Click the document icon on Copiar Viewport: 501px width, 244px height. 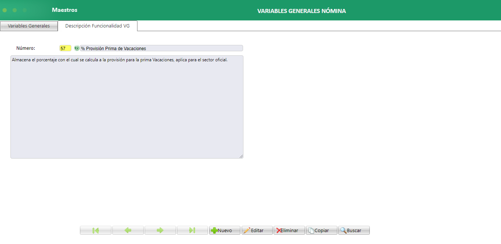[x=312, y=230]
